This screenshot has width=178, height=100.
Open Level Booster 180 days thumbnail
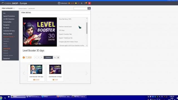(36, 69)
